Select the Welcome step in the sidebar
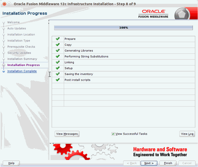This screenshot has width=198, height=167. tap(13, 22)
